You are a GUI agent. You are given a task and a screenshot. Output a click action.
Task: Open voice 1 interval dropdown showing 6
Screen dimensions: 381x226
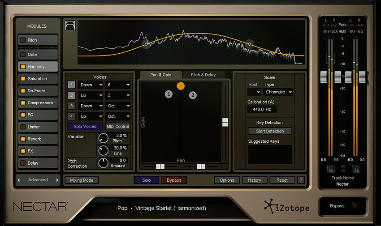[x=118, y=85]
